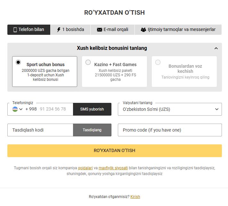This screenshot has height=206, width=228.
Task: Click the envelope icon for E-mail orqali
Action: tap(99, 30)
